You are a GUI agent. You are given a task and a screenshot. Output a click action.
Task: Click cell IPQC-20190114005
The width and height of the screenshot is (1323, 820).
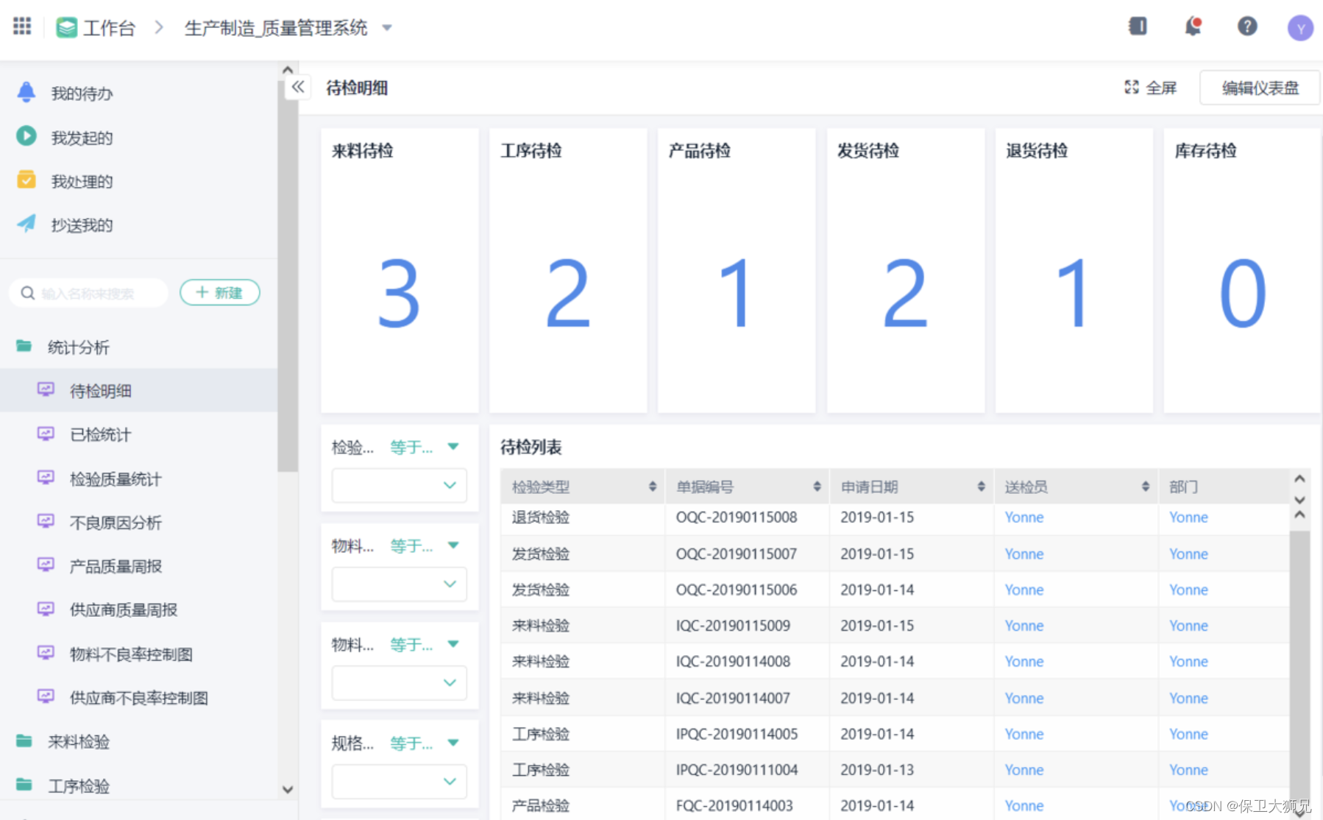pyautogui.click(x=737, y=734)
